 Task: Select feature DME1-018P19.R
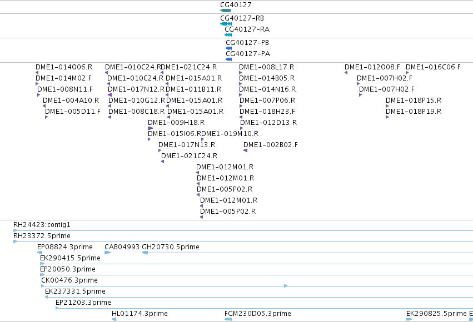click(414, 112)
